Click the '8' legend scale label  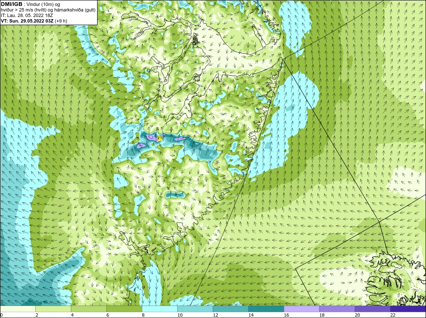click(x=143, y=315)
